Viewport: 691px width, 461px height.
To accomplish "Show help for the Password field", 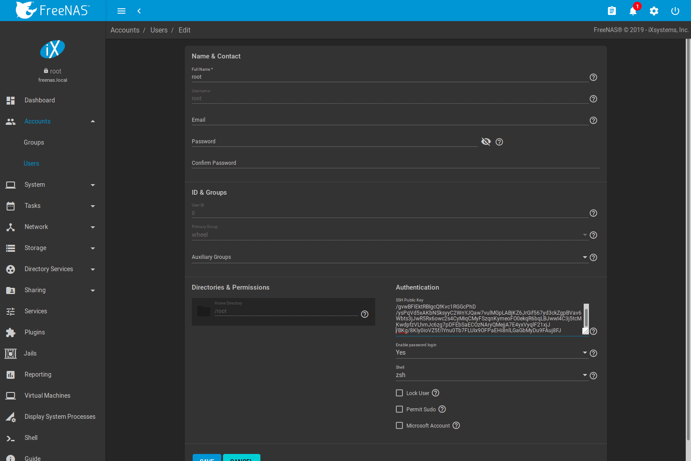I will (499, 142).
